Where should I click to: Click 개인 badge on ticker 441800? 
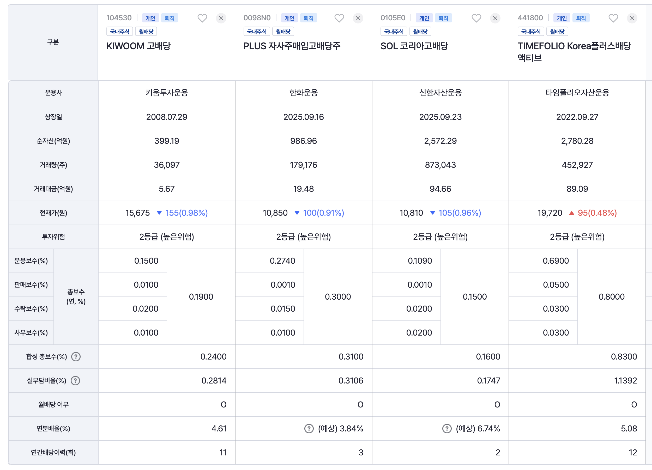pos(562,18)
